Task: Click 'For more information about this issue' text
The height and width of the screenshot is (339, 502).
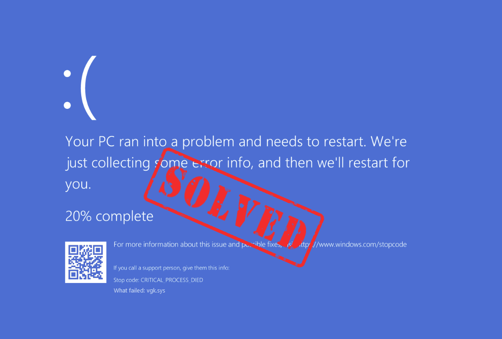Action: [177, 245]
